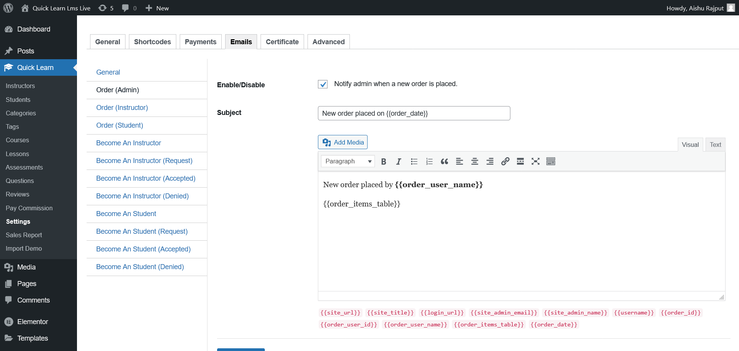Click the {{site_admin_email}} shortcode tag
The image size is (739, 351).
(504, 313)
